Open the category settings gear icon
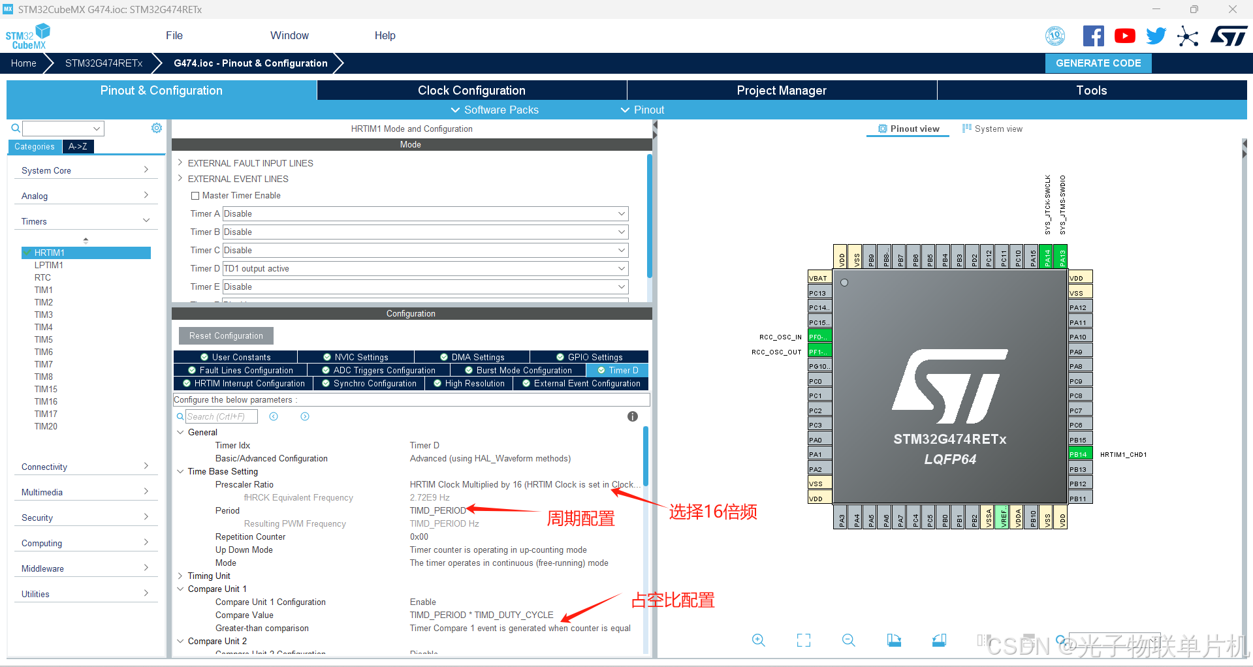This screenshot has height=667, width=1253. click(157, 128)
